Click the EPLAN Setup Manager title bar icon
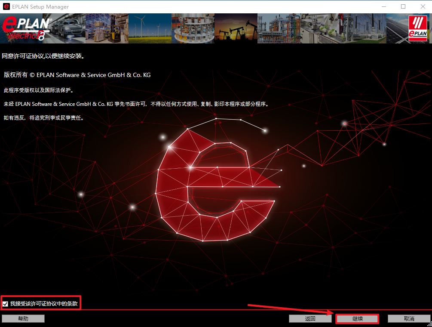The height and width of the screenshot is (327, 432). [6, 6]
